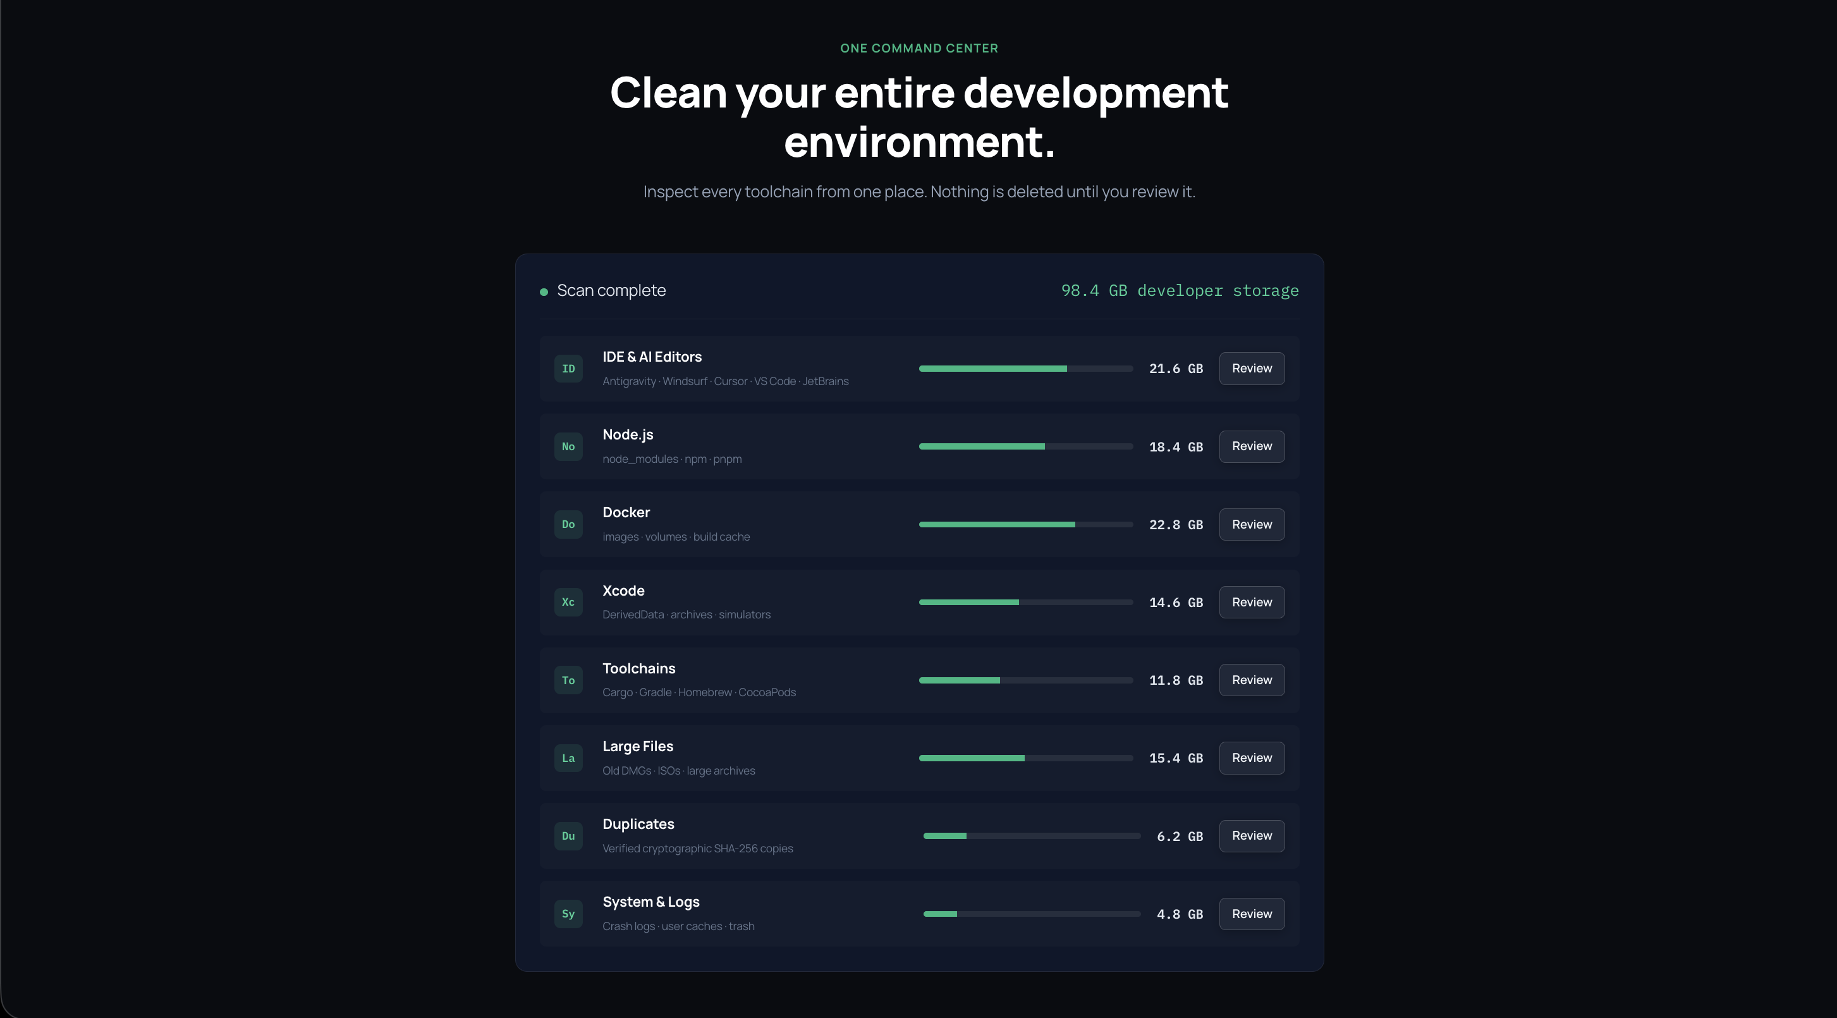Review Toolchains caches
Viewport: 1837px width, 1018px height.
(x=1252, y=680)
